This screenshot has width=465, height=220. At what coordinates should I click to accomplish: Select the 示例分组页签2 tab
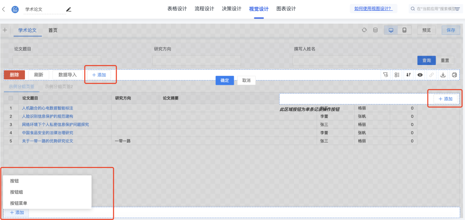pyautogui.click(x=59, y=87)
